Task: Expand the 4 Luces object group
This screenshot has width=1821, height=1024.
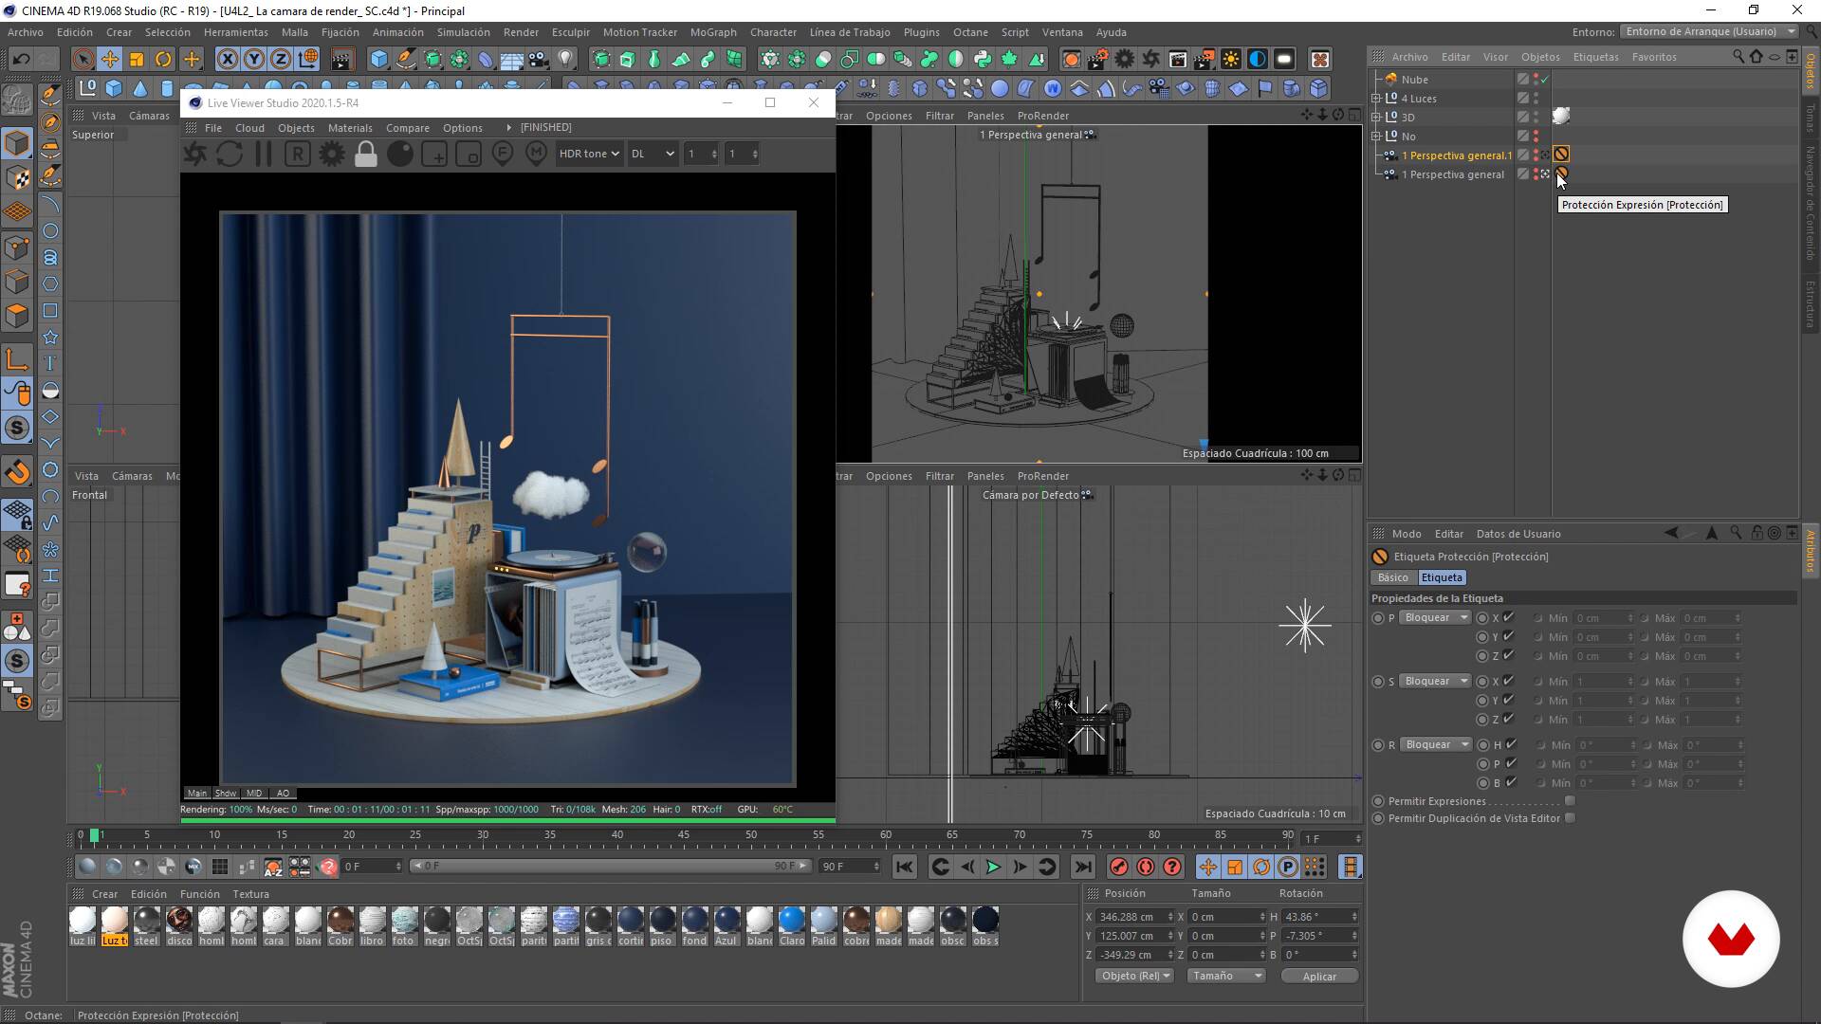Action: tap(1376, 99)
